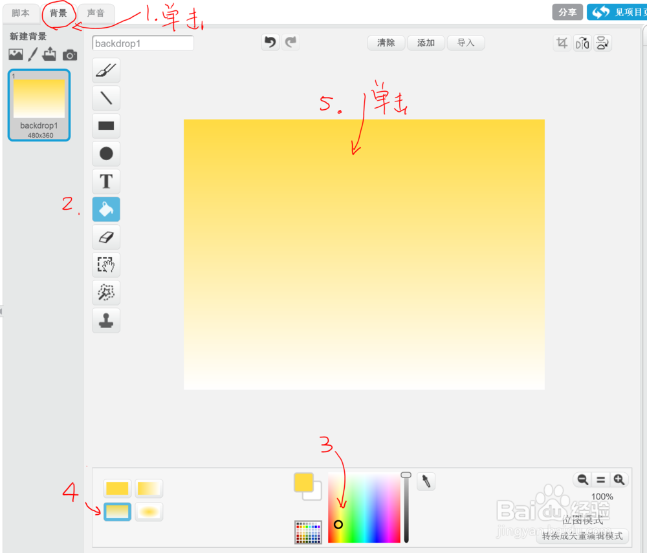Switch to the 脚本 tab

coord(21,13)
